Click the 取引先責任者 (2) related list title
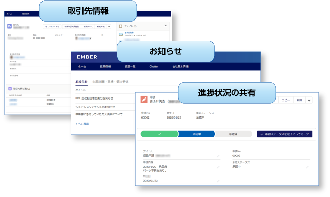Viewport: 330px width, 197px height. [x=22, y=89]
